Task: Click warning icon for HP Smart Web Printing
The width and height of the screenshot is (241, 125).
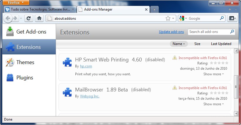Action: (175, 58)
